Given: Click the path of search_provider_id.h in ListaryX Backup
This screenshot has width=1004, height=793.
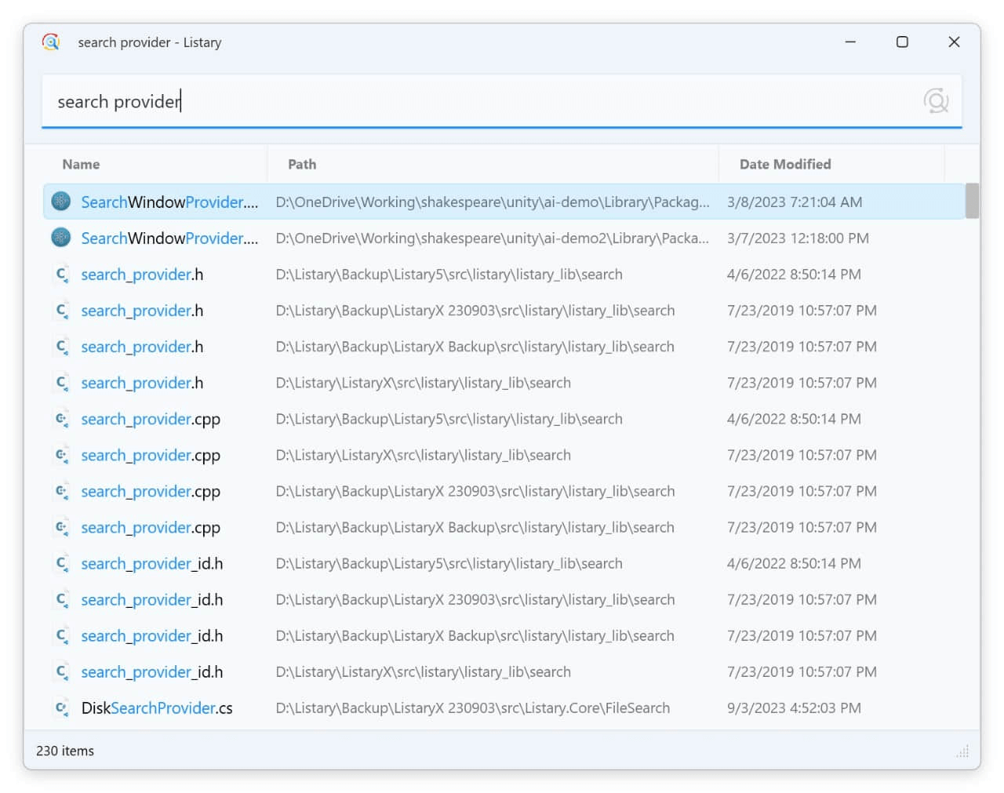Looking at the screenshot, I should pyautogui.click(x=475, y=635).
